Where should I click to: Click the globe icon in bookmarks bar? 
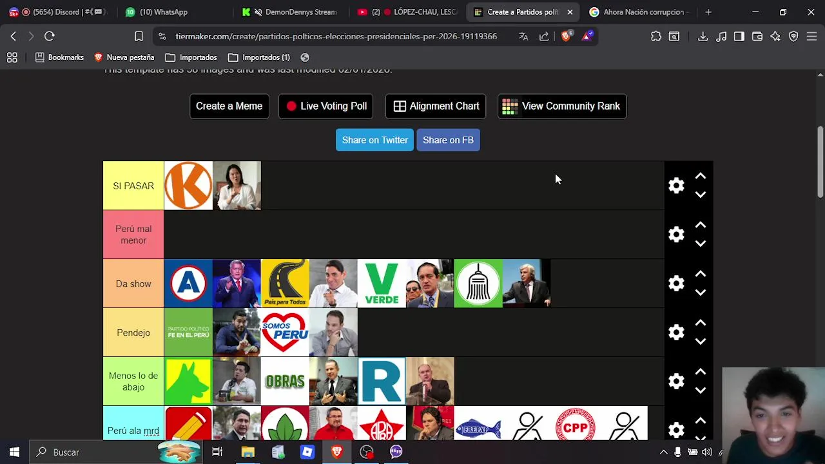(x=305, y=57)
